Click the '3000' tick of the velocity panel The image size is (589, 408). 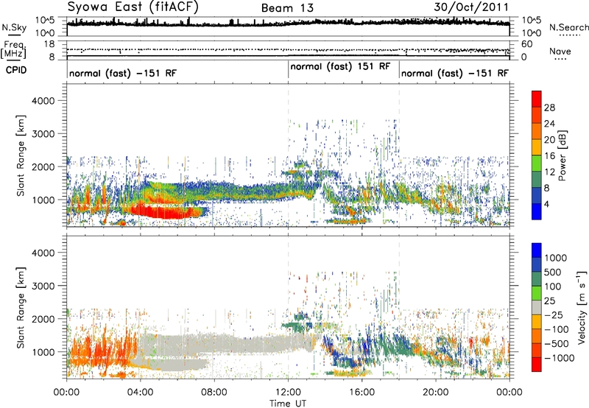pos(43,286)
